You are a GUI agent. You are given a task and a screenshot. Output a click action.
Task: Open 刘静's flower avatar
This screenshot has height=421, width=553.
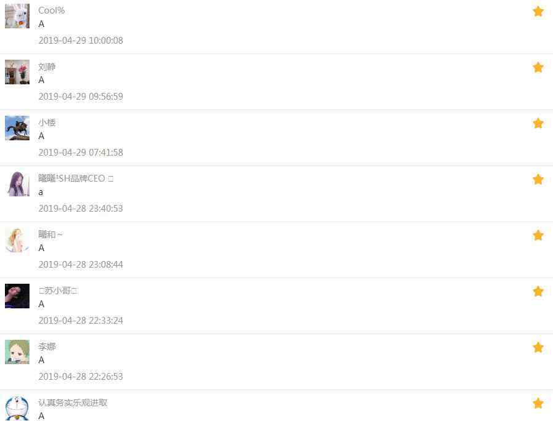tap(17, 72)
